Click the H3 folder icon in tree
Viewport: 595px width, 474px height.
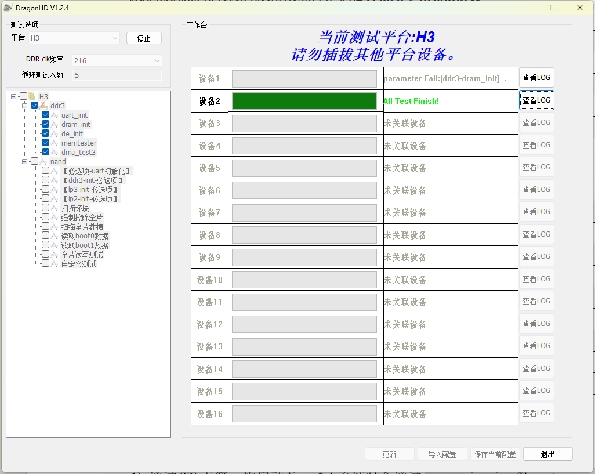pos(32,96)
